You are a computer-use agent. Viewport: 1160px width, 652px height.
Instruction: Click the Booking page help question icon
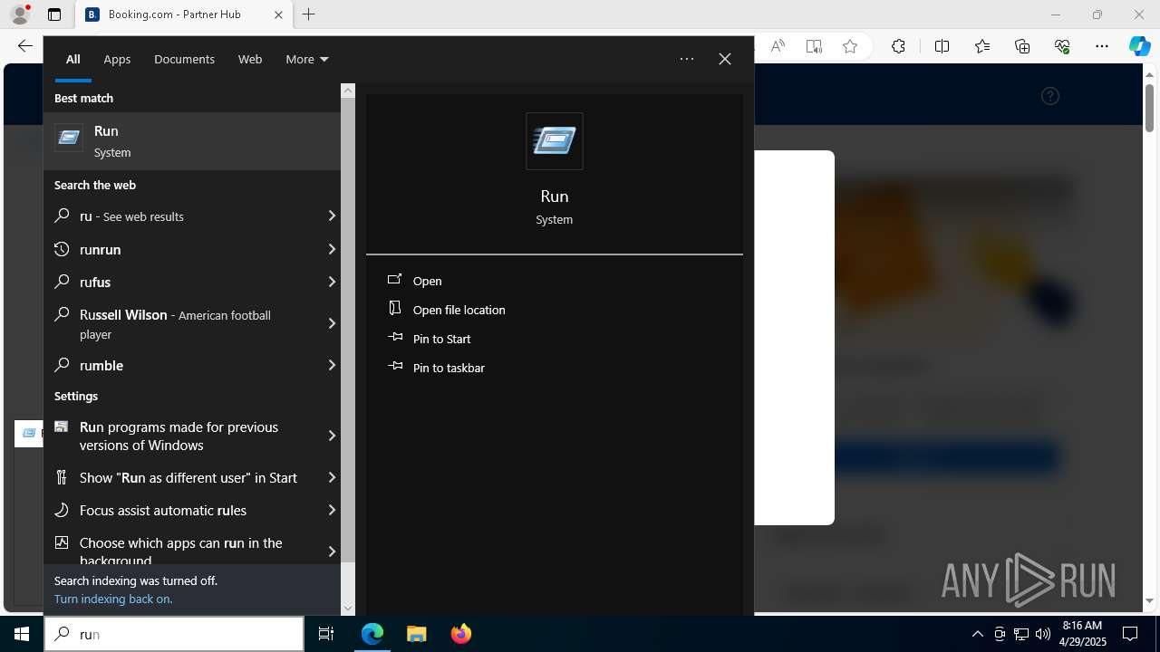coord(1050,96)
